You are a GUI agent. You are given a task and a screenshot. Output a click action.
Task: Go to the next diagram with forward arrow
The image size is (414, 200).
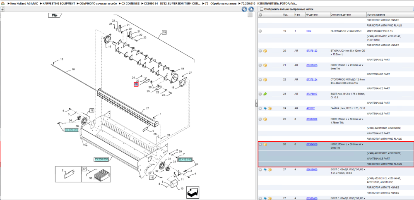[x=251, y=9]
